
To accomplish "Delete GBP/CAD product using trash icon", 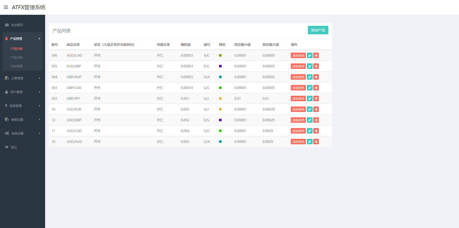I will (316, 88).
